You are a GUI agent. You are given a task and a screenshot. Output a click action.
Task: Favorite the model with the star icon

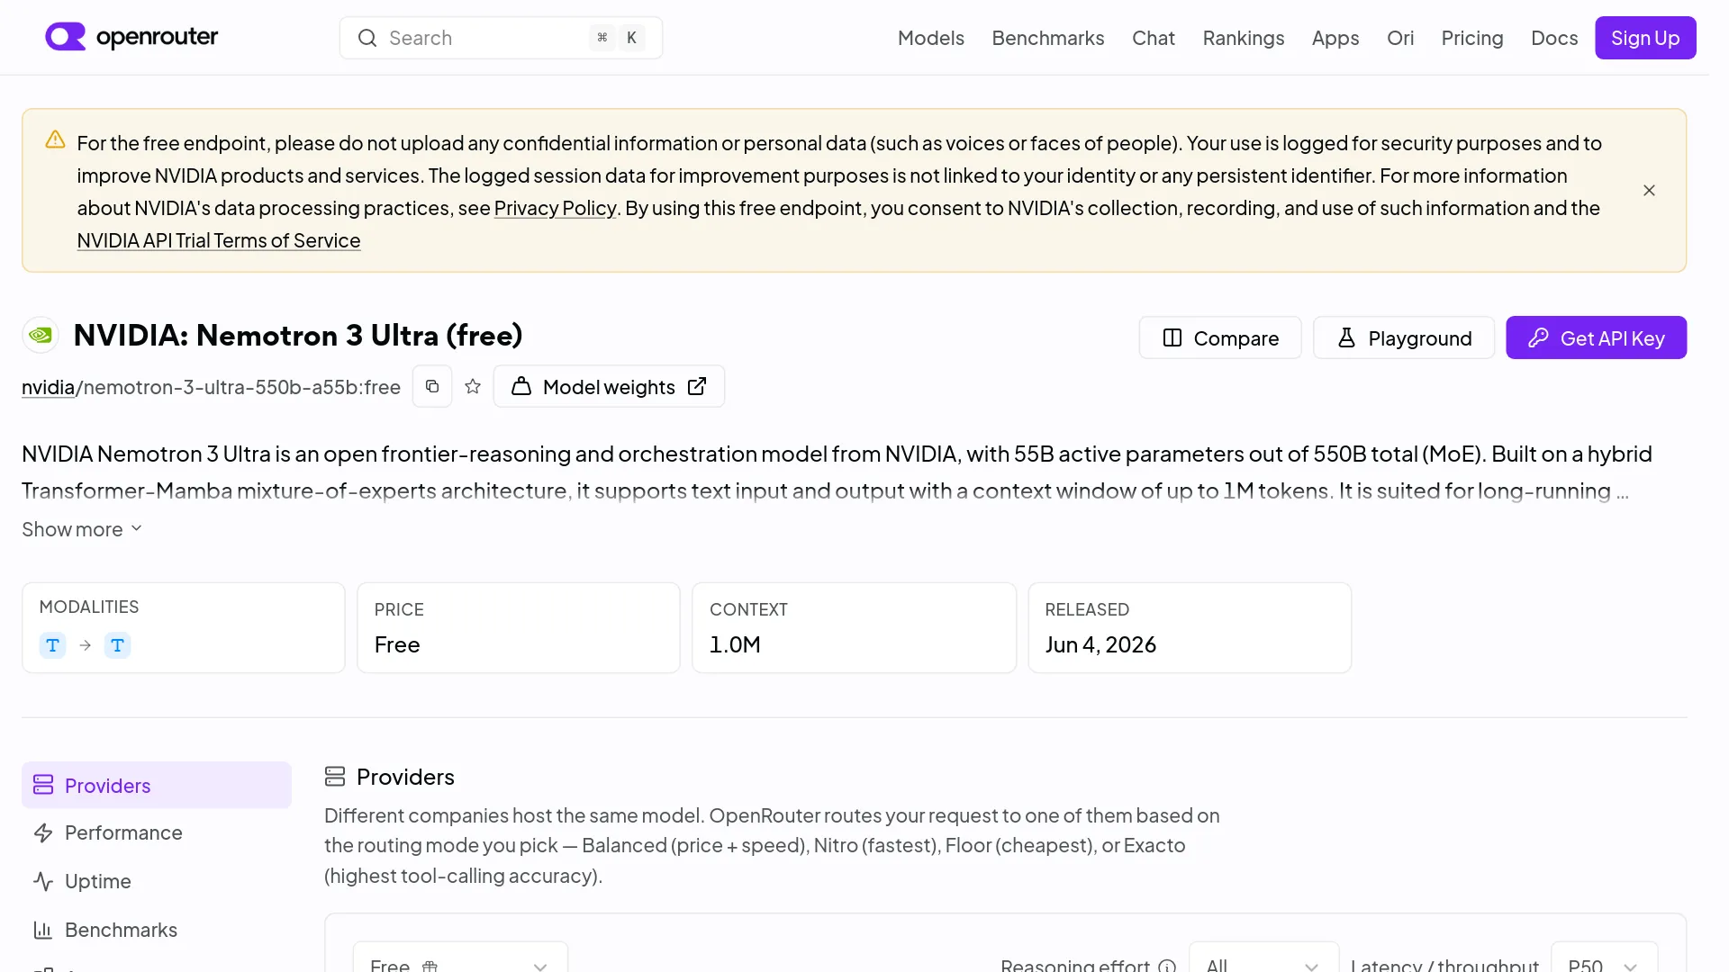[473, 386]
